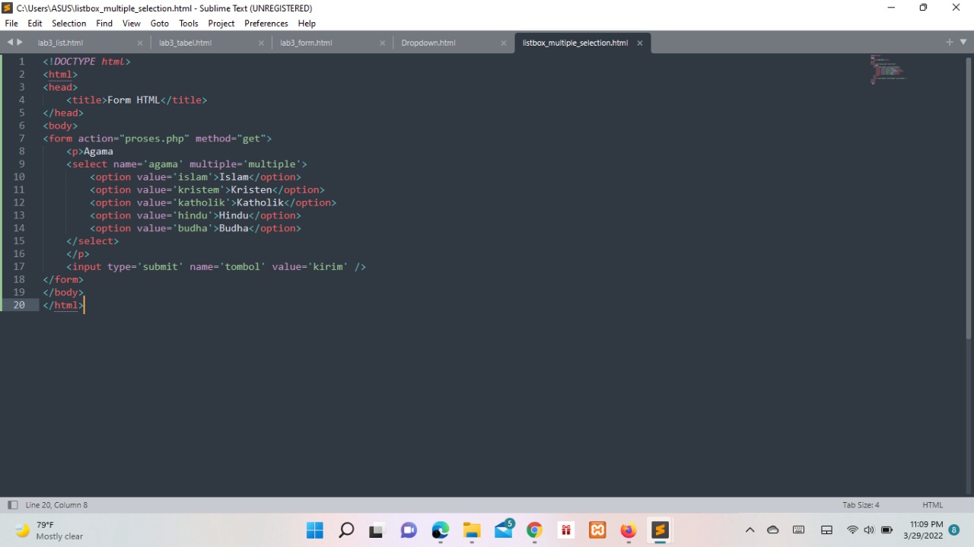Click the Budha option label
The image size is (974, 547).
pyautogui.click(x=234, y=228)
